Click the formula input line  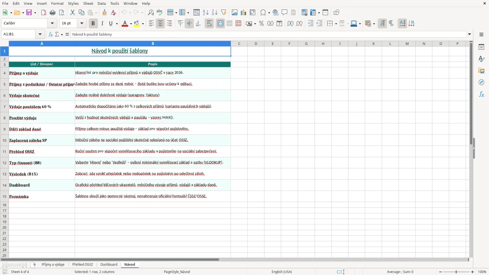[x=269, y=35]
